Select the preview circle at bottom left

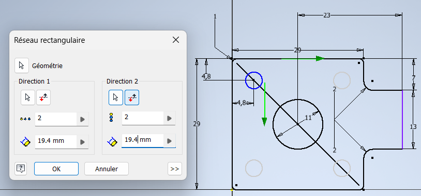point(254,168)
